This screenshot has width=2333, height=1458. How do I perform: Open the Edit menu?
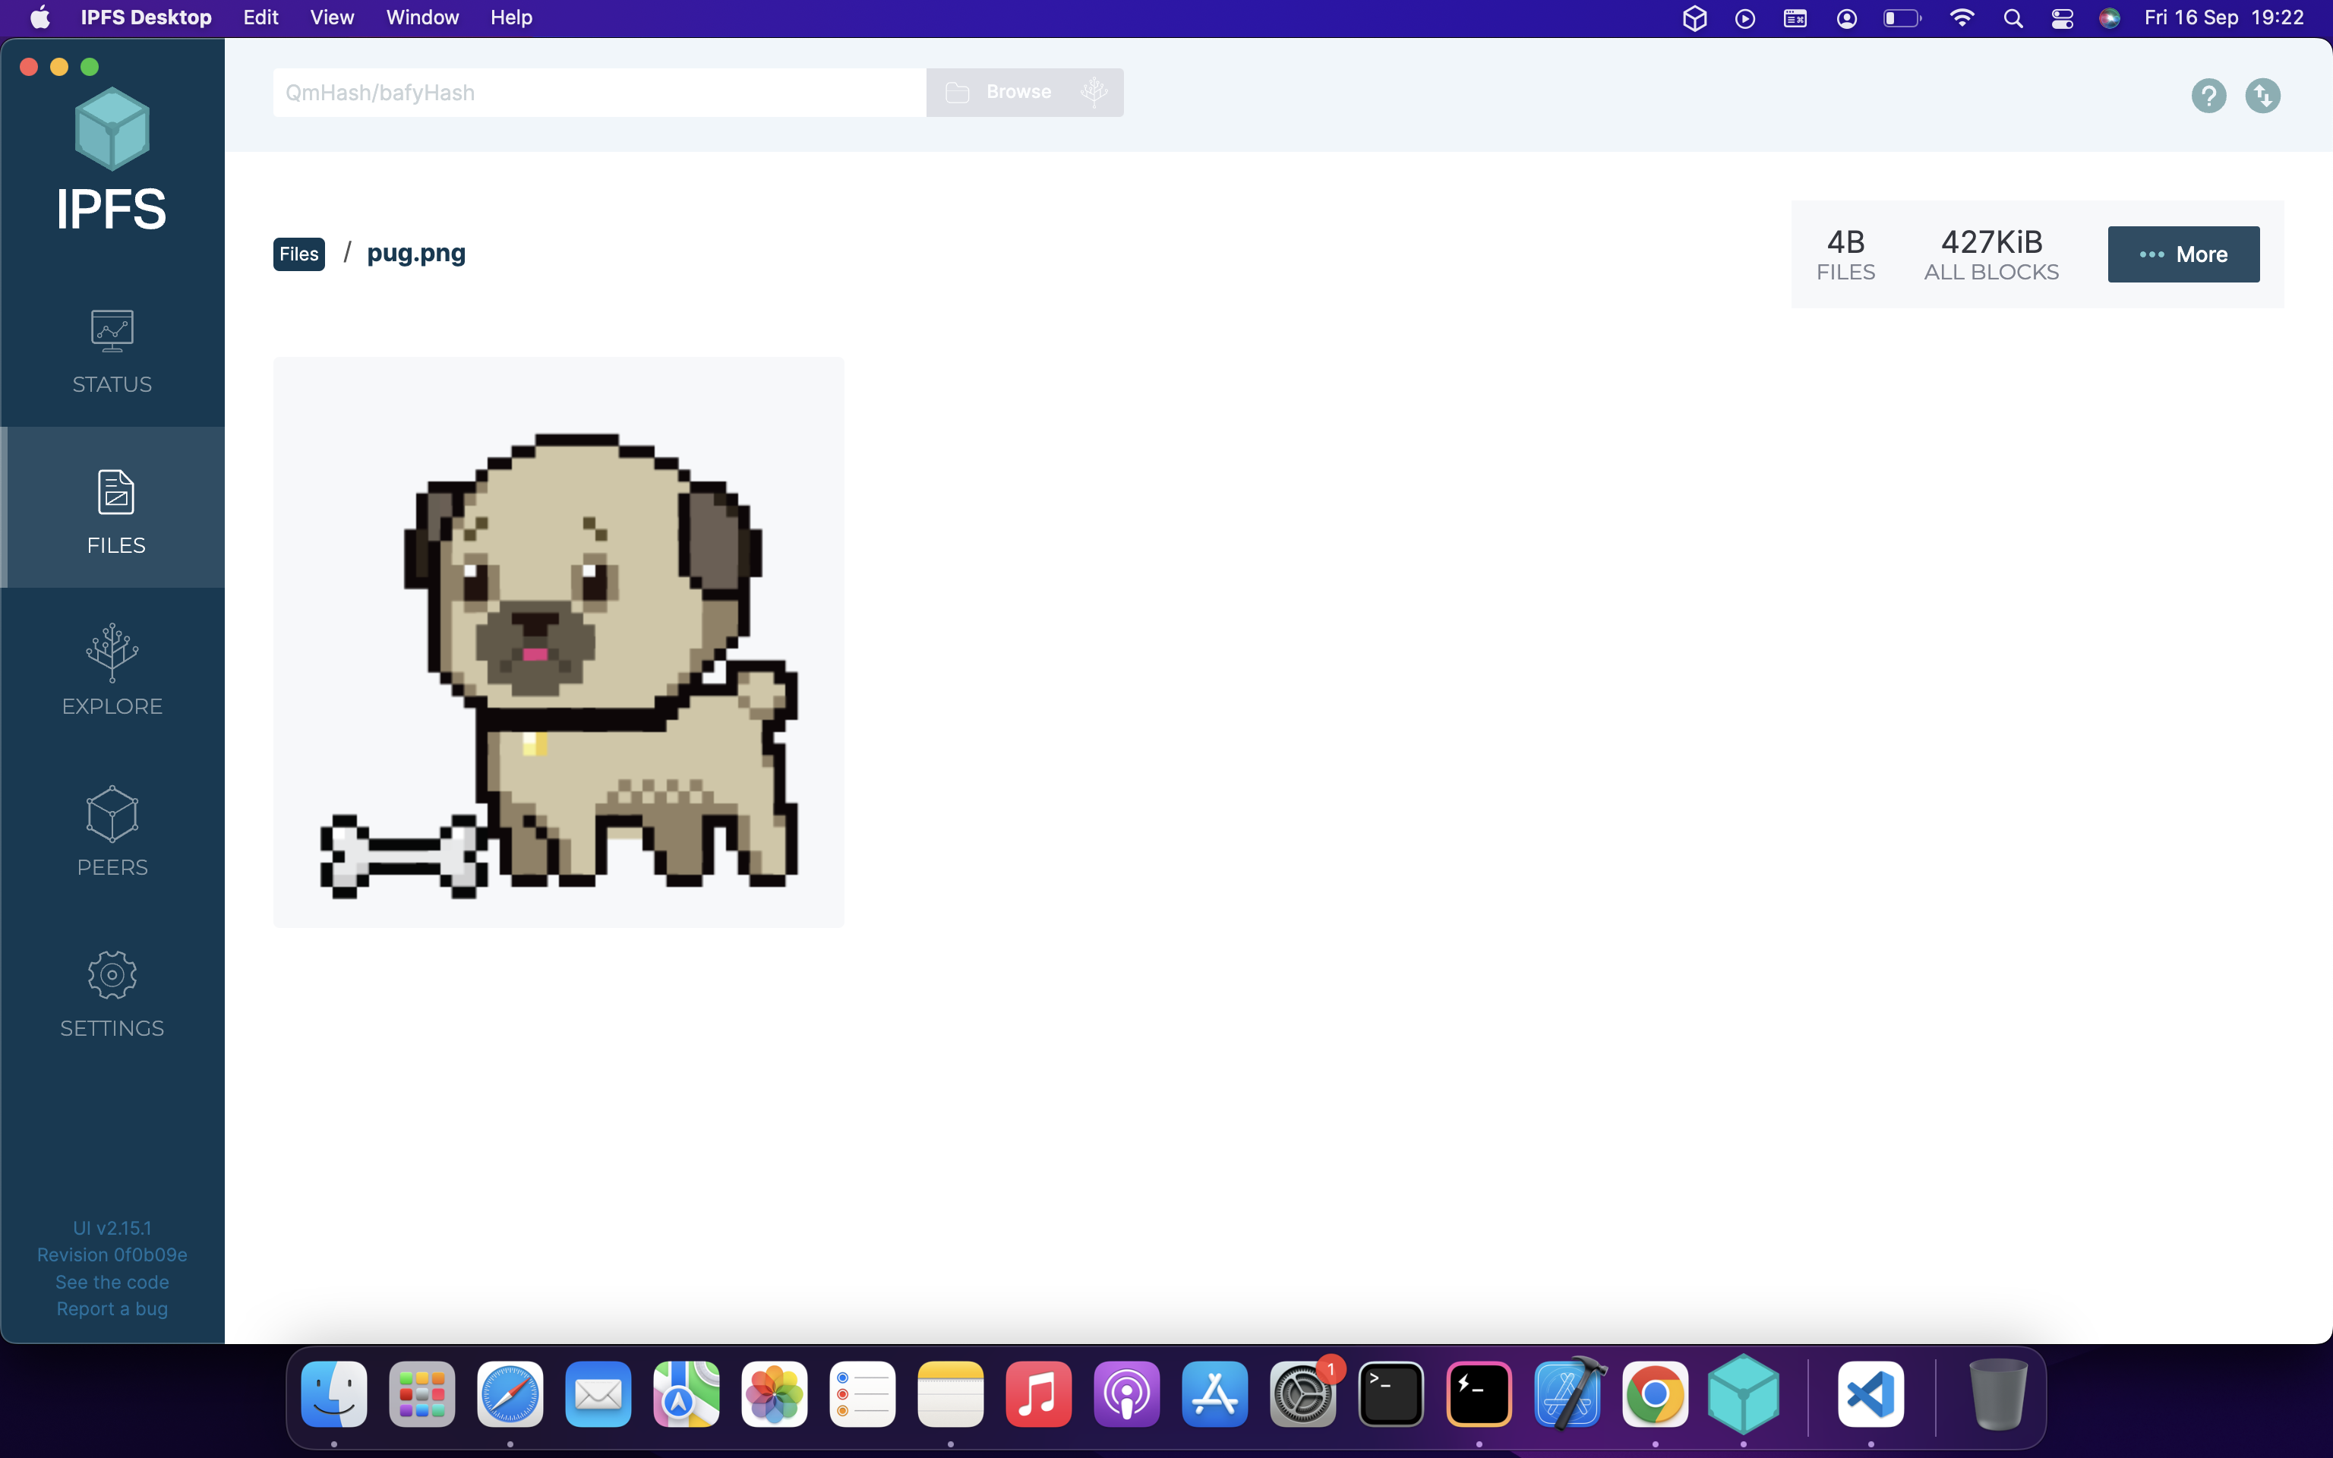[x=260, y=17]
